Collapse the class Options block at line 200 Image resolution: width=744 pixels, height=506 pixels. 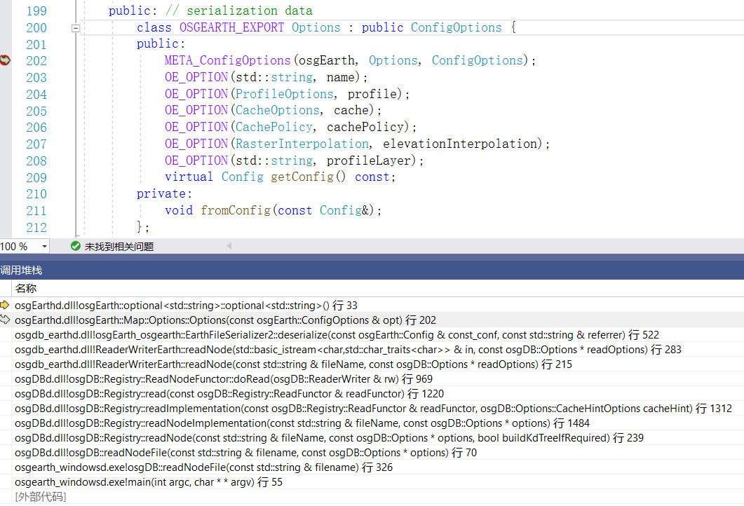click(76, 29)
